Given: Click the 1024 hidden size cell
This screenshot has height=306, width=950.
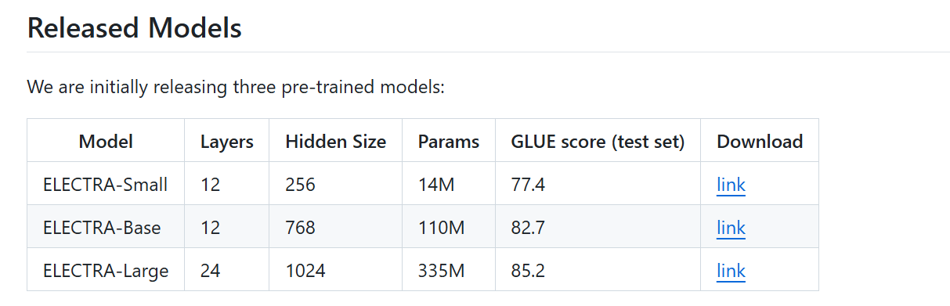Looking at the screenshot, I should [305, 272].
